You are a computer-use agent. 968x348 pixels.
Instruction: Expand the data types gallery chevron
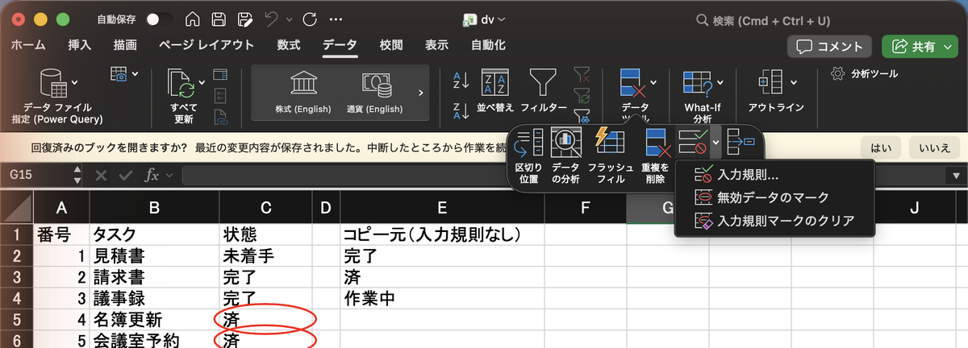420,93
